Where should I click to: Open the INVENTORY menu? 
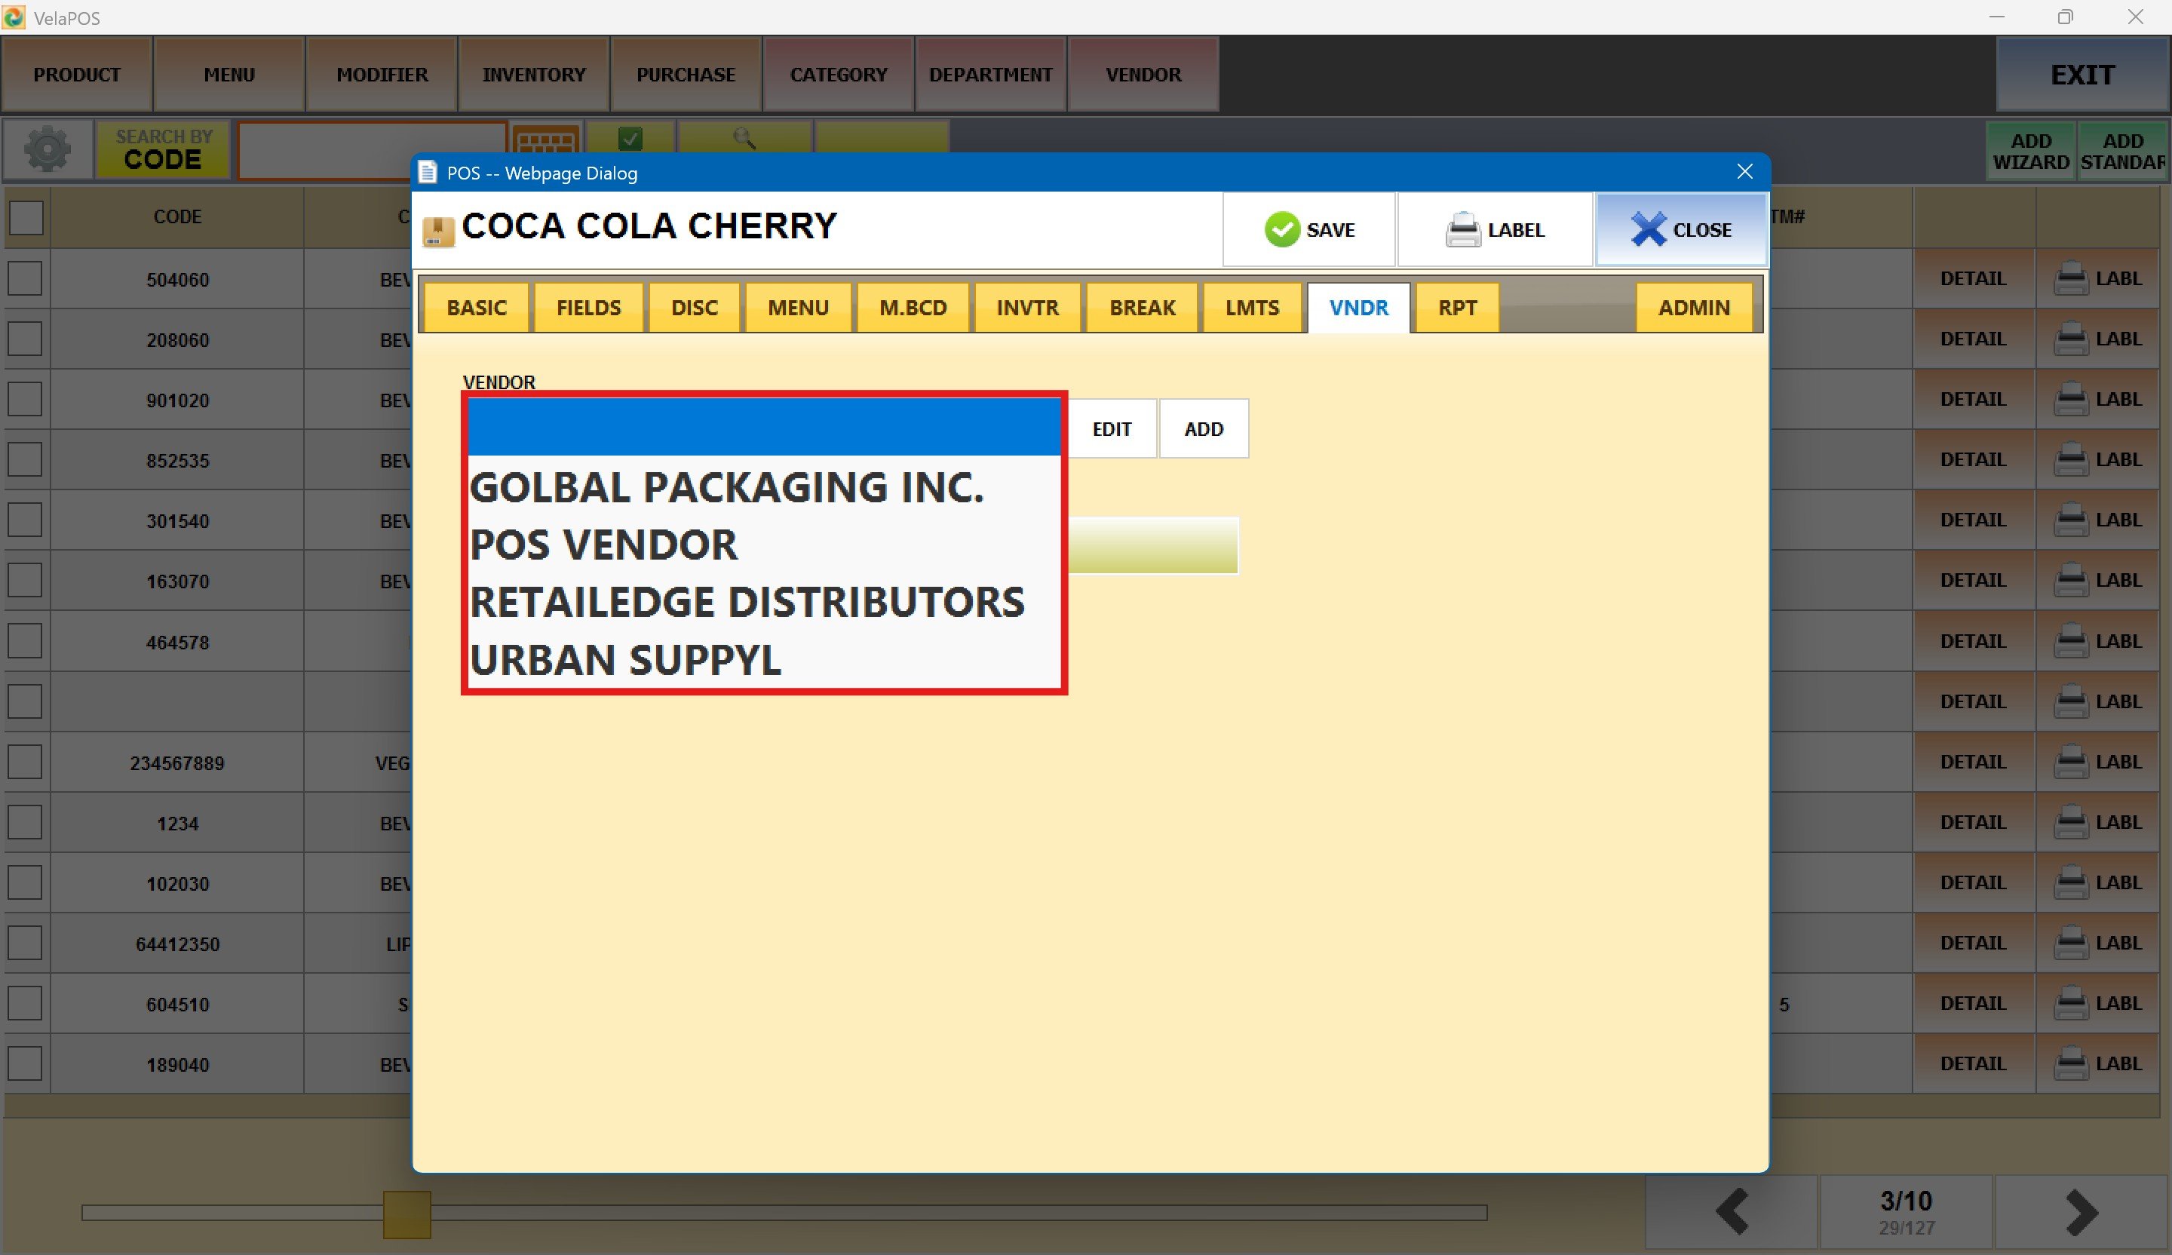(x=533, y=75)
